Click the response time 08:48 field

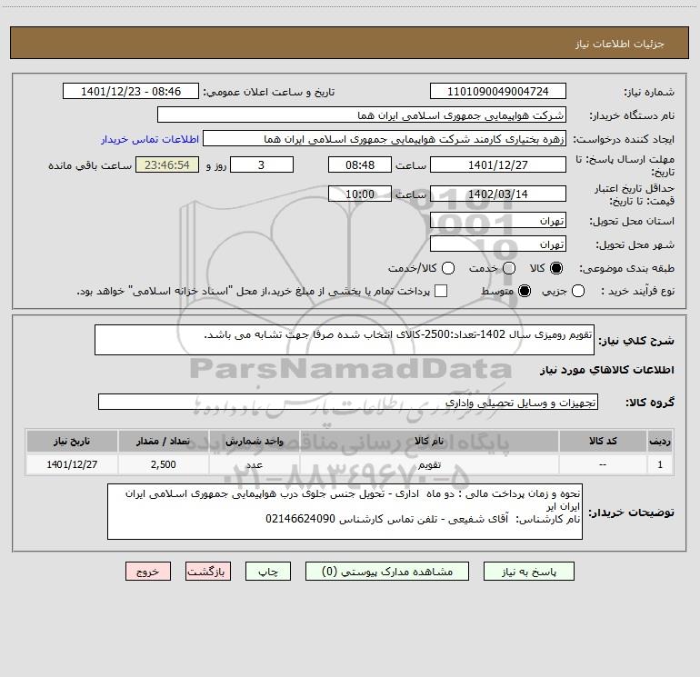(360, 164)
